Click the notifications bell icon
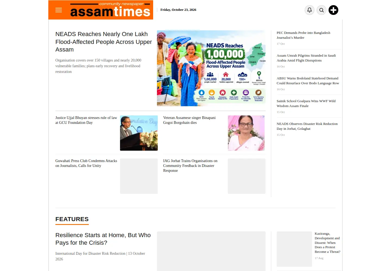 point(310,10)
